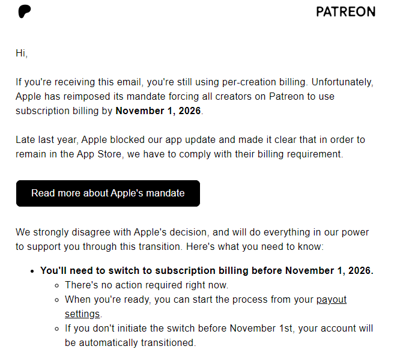Screen dimensions: 394x349
Task: Open Read more about Apple's mandate
Action: 108,193
